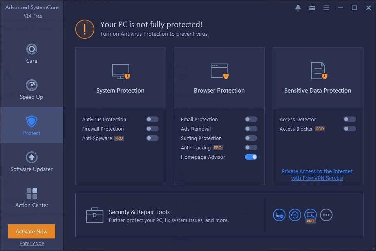
Task: Click the Firewall Protection label
Action: (103, 129)
